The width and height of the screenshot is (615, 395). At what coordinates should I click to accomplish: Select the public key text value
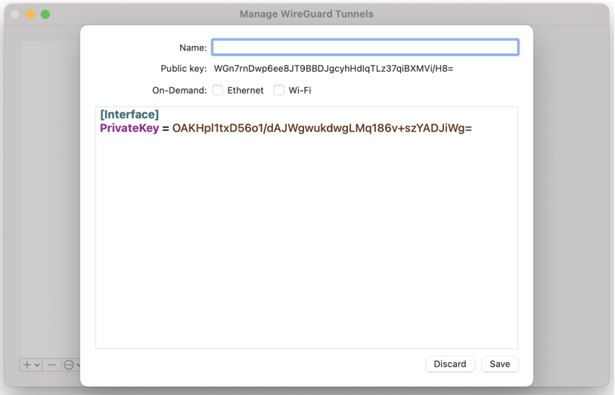334,69
